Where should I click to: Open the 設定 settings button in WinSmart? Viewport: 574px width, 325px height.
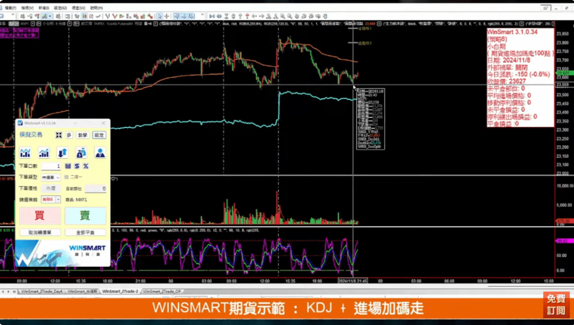99,135
